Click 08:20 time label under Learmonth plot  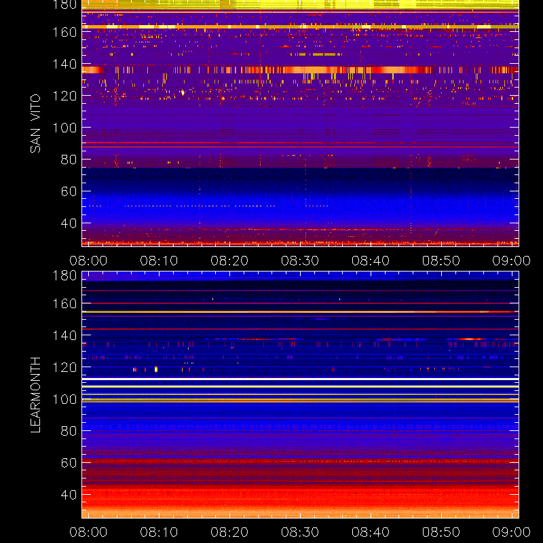click(x=229, y=532)
